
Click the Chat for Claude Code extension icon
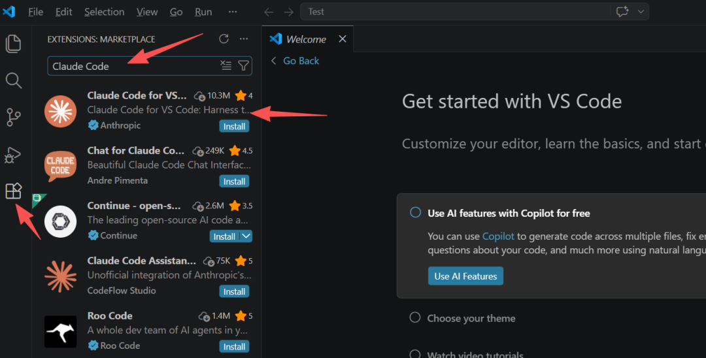[60, 166]
